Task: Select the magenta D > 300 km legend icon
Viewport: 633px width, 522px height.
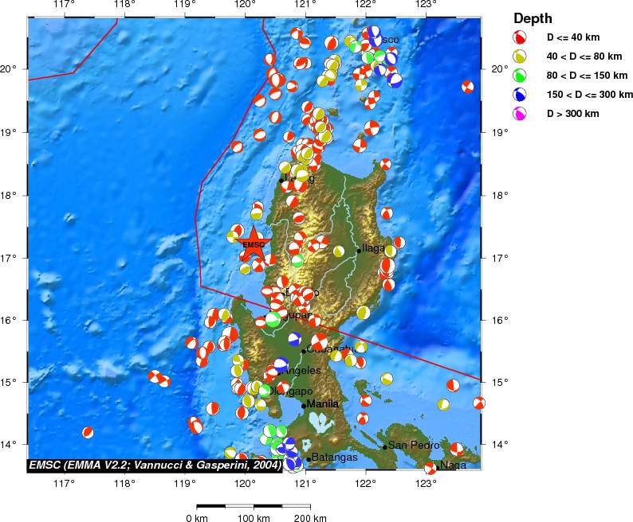Action: coord(520,114)
